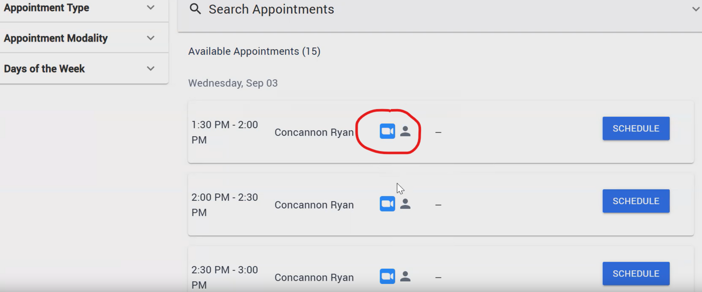
Task: Click in-person icon for 2:30 PM appointment
Action: tap(405, 277)
